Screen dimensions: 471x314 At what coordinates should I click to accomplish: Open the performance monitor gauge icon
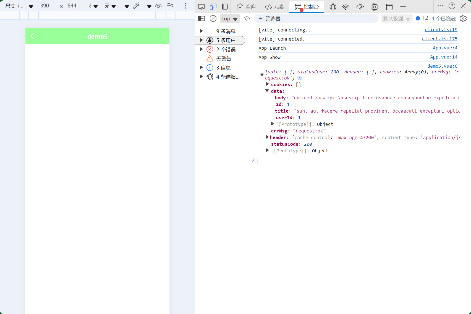(360, 7)
